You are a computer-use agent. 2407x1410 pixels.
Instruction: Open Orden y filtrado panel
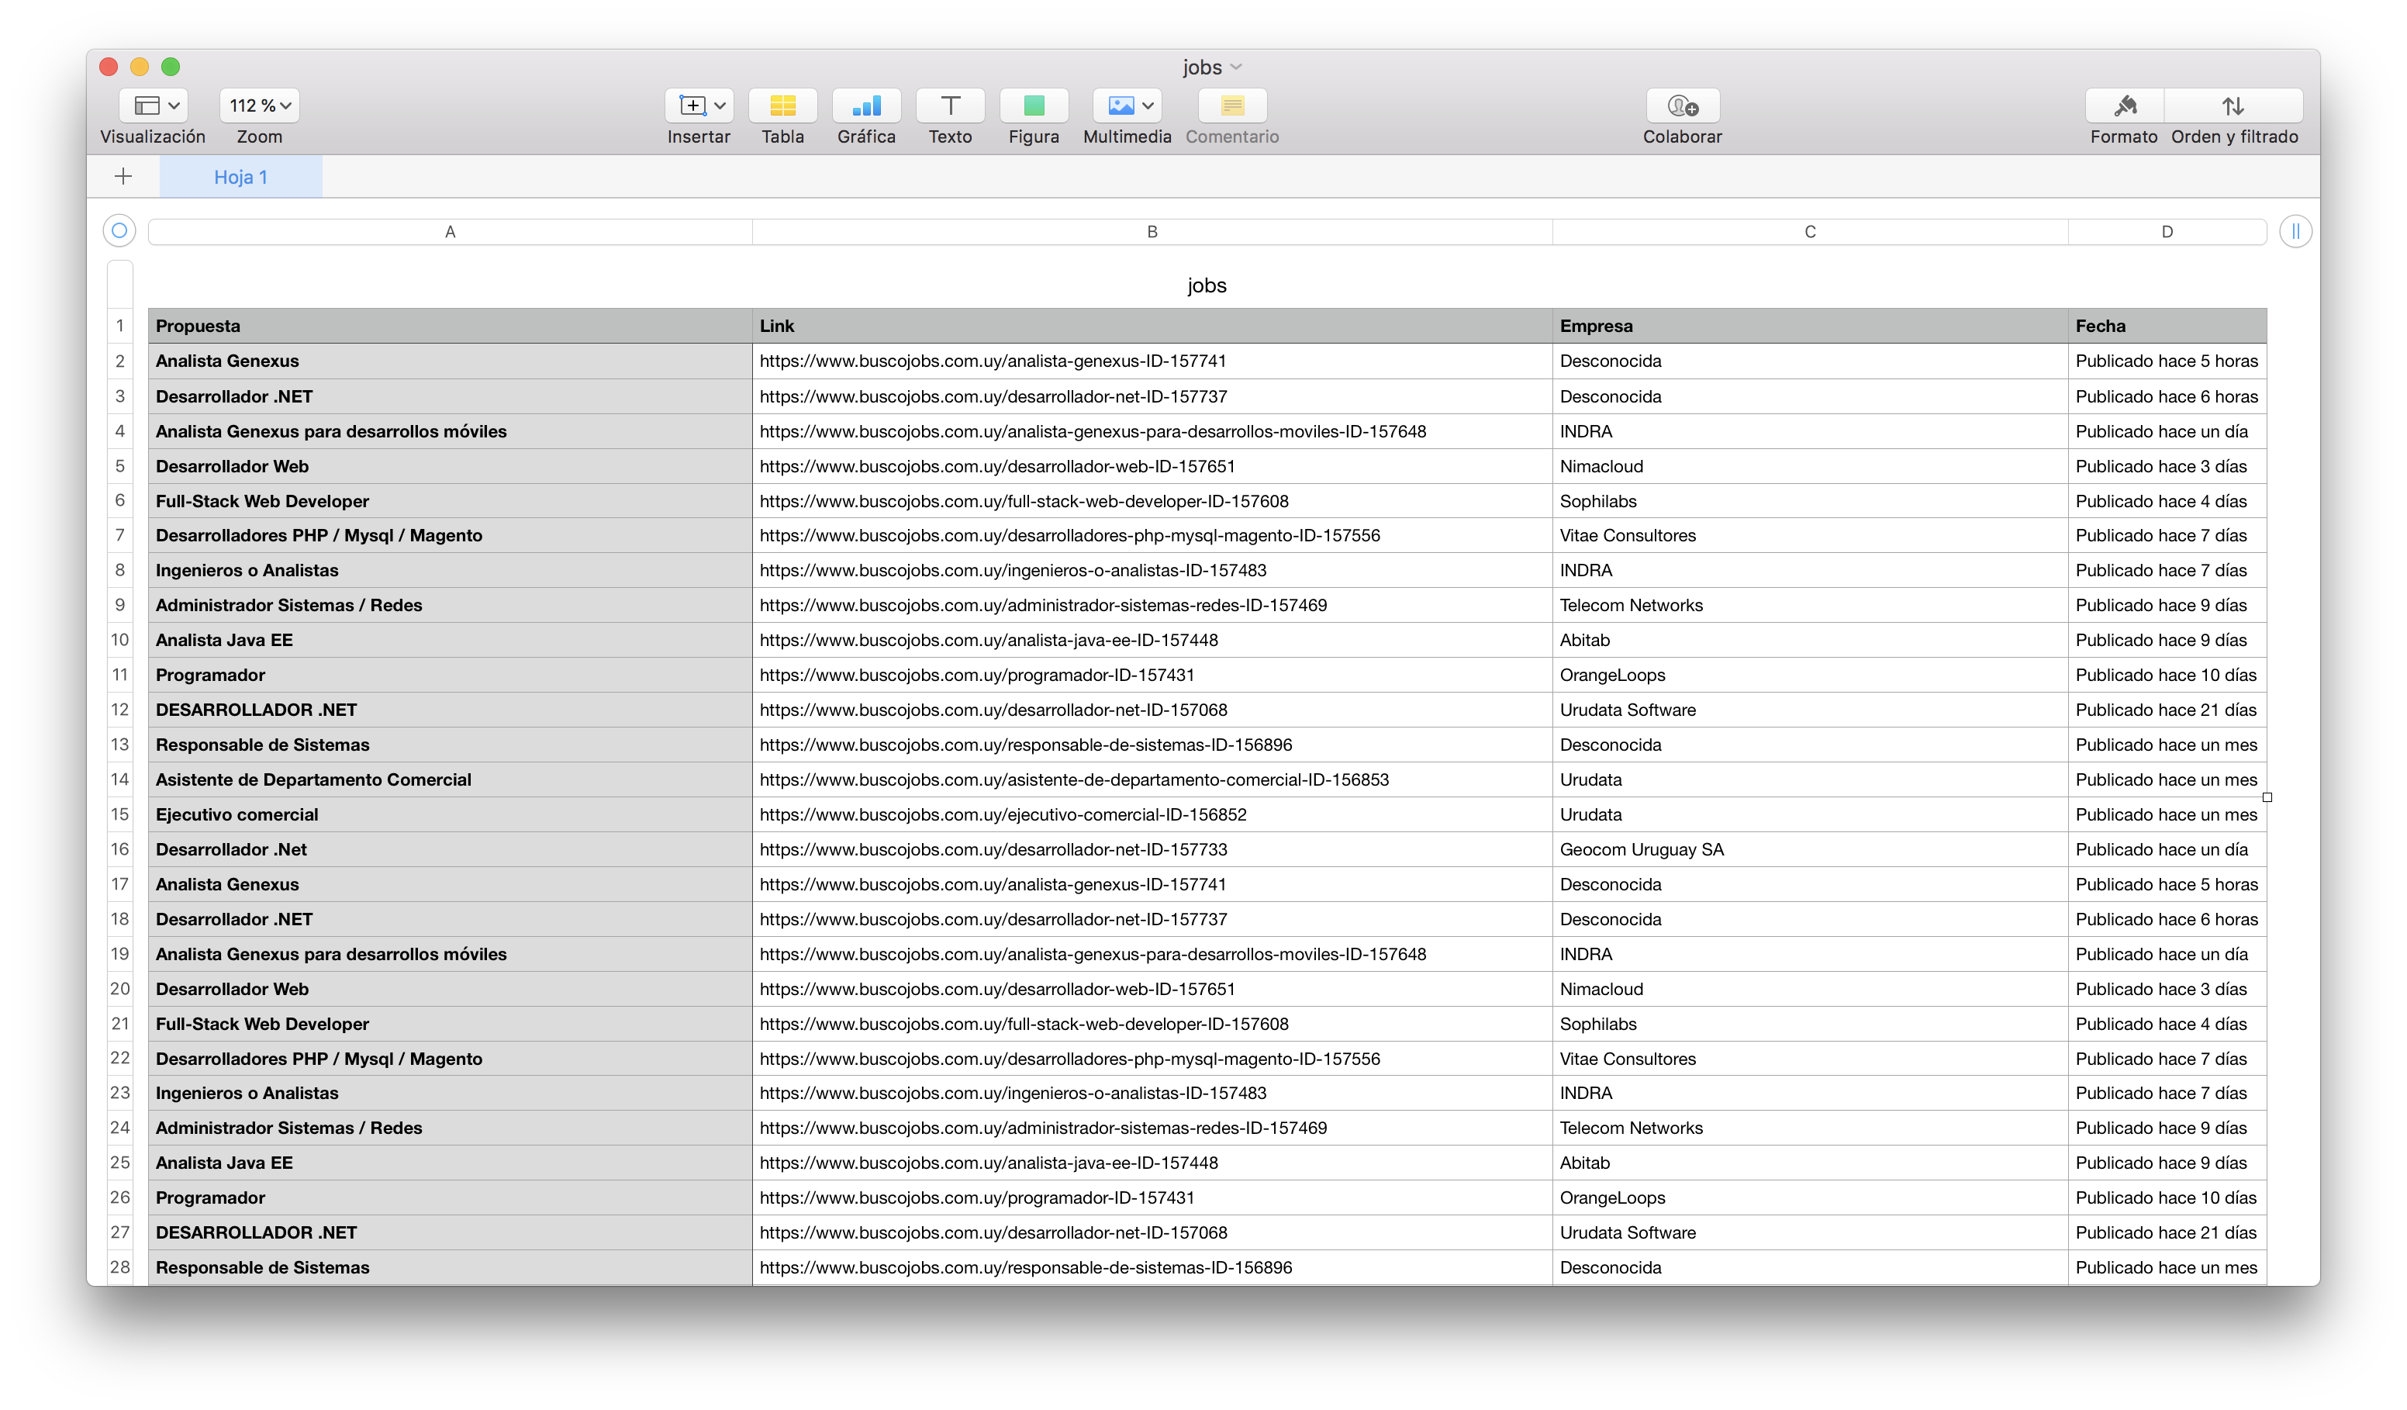click(2233, 105)
